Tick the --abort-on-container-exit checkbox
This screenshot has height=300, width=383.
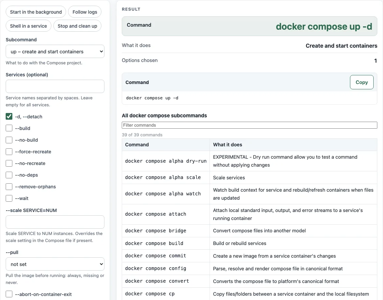click(x=9, y=294)
